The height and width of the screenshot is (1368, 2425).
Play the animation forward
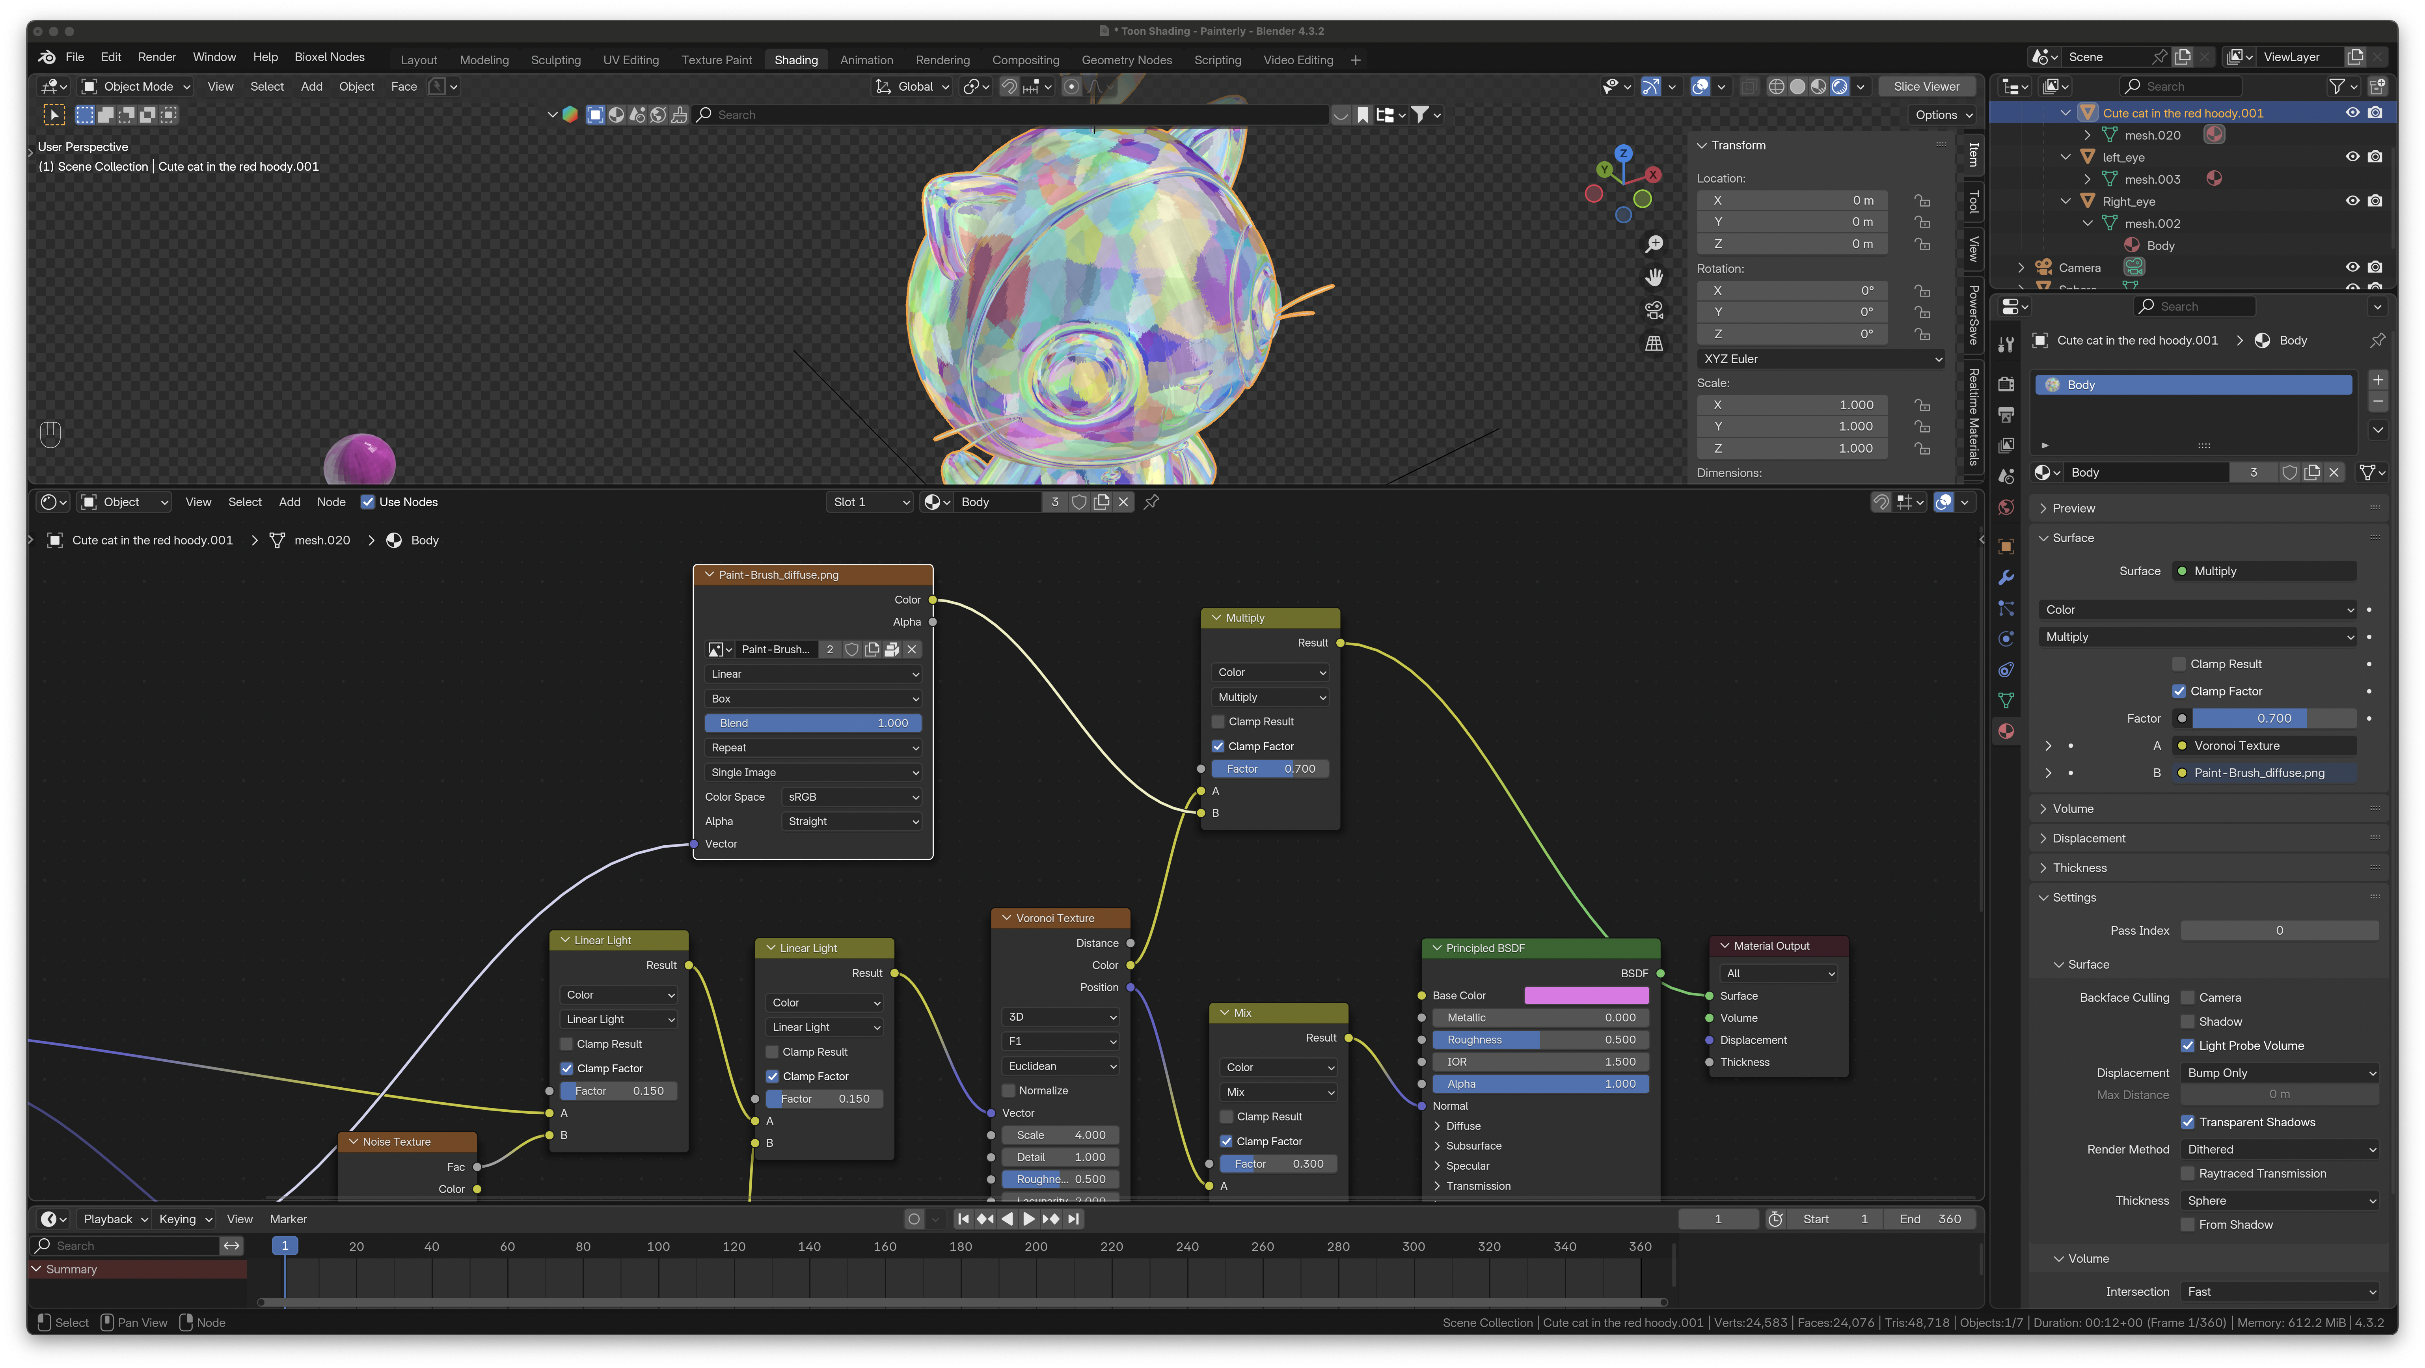[x=1029, y=1219]
